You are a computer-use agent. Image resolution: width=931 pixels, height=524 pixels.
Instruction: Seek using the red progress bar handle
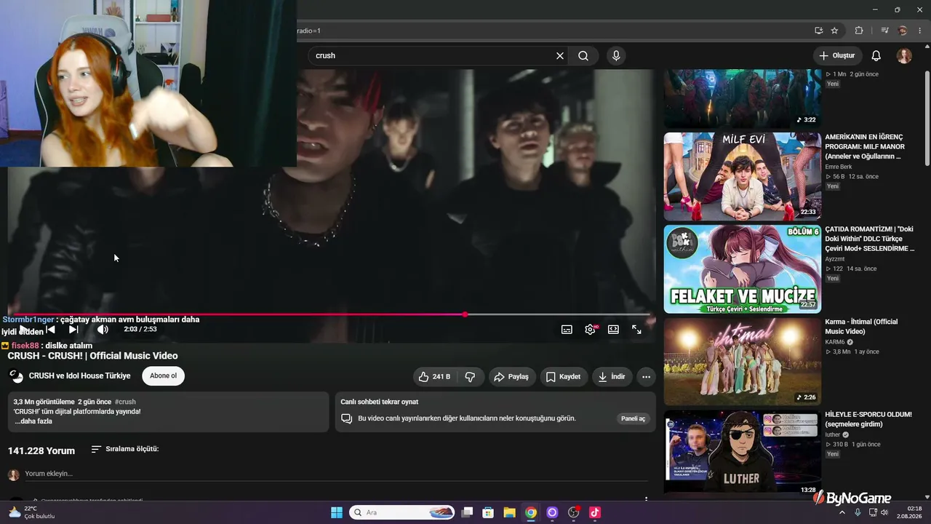point(465,314)
